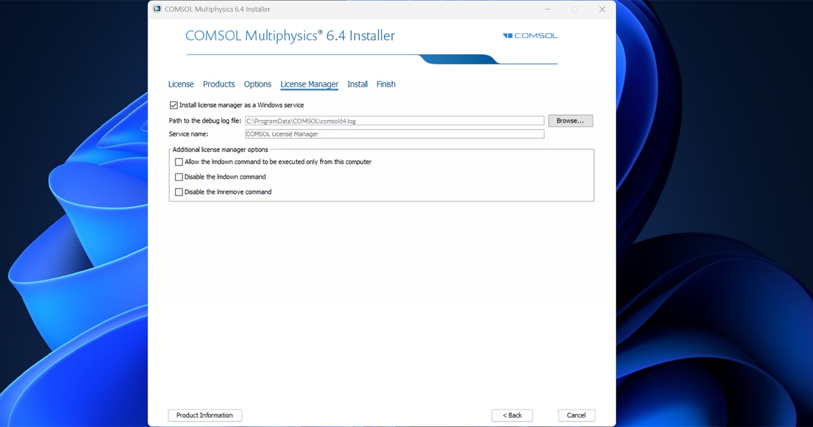Select the License Manager tab
The height and width of the screenshot is (427, 813).
point(309,84)
